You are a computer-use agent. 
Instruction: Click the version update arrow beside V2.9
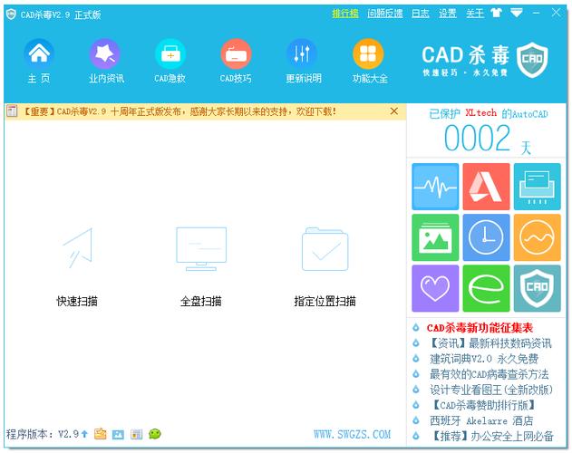84,434
